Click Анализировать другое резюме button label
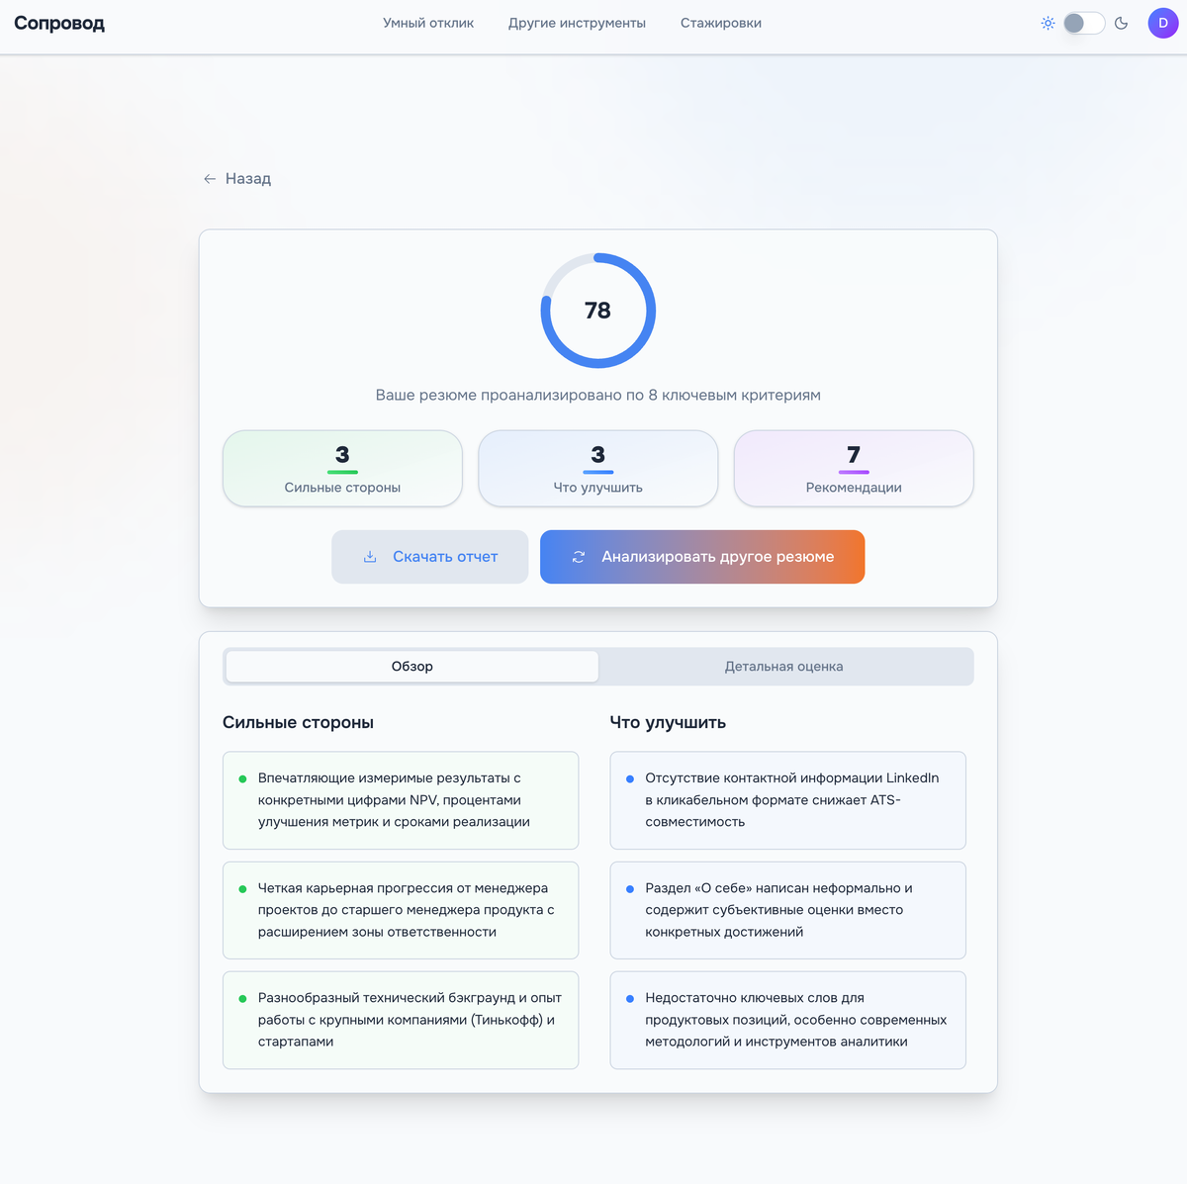The width and height of the screenshot is (1187, 1184). (718, 557)
